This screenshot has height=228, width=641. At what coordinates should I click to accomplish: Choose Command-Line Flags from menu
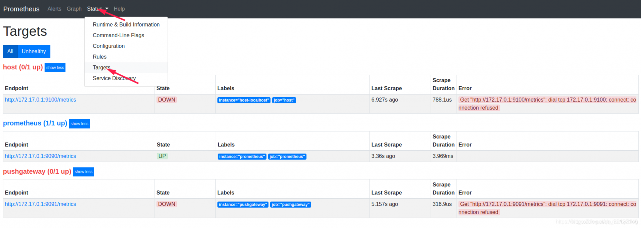(118, 35)
